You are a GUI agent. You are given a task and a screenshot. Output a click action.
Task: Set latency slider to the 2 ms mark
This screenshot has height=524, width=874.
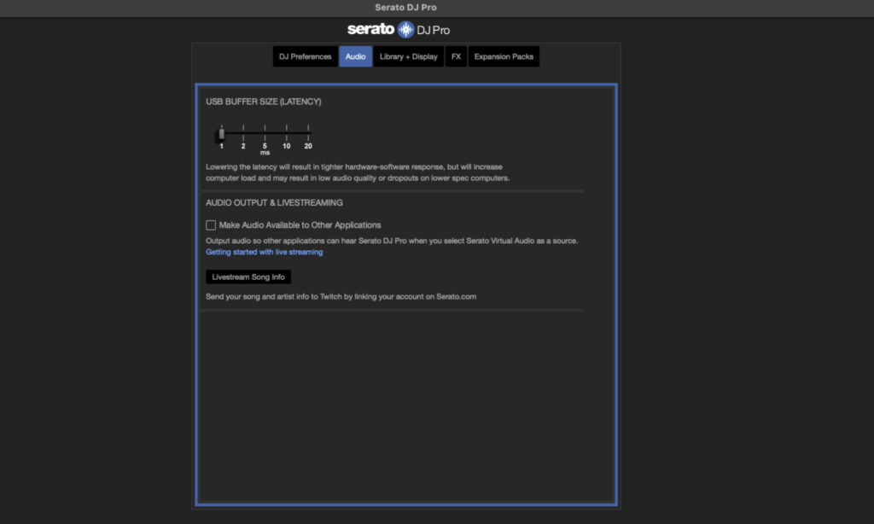242,134
